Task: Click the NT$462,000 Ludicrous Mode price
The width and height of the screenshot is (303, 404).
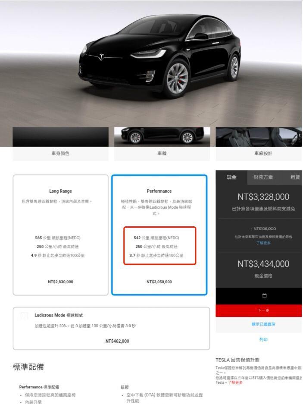Action: [117, 341]
